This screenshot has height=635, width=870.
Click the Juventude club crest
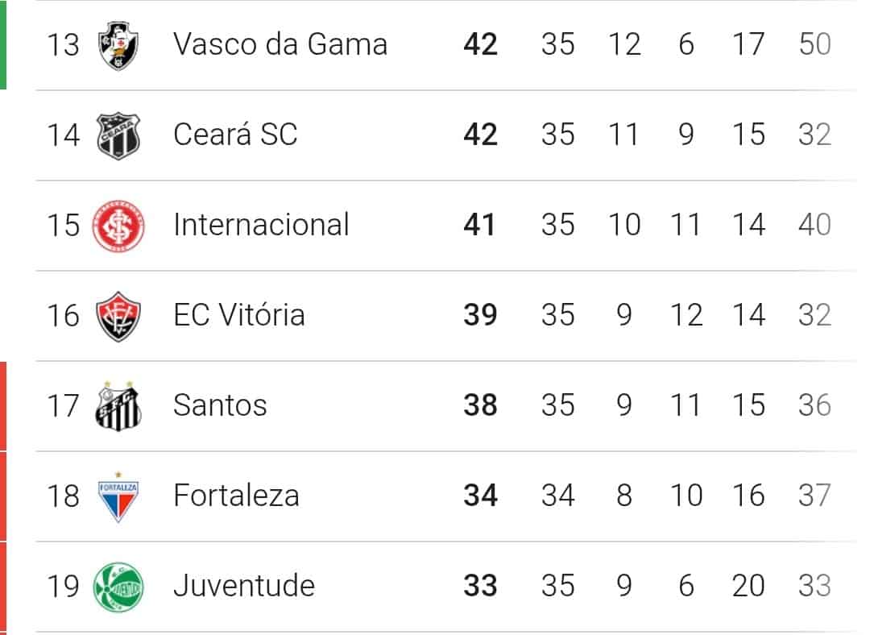click(117, 586)
